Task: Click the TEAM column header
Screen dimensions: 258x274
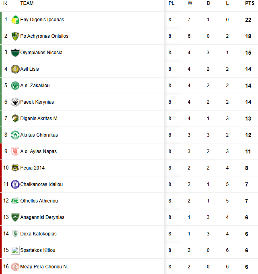Action: point(27,3)
